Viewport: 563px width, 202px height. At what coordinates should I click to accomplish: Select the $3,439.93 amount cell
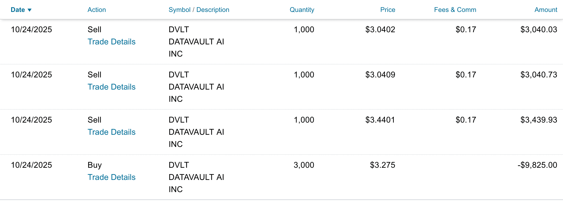click(x=539, y=120)
